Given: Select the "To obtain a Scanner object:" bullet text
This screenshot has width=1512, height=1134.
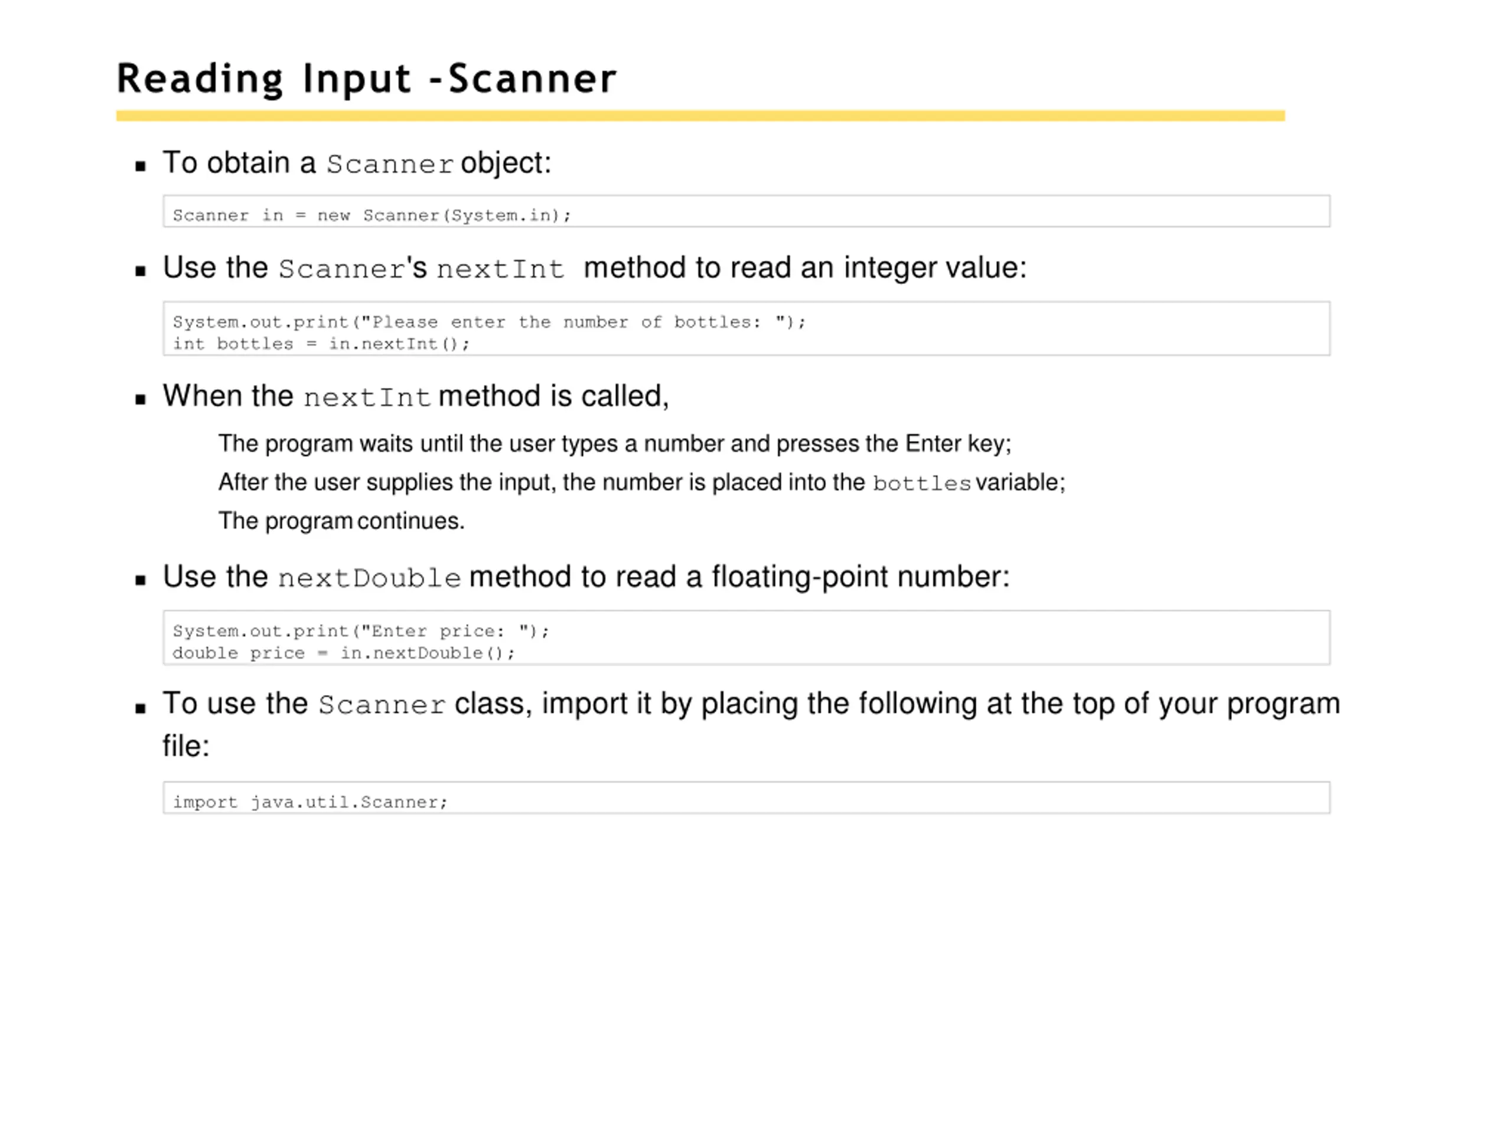Looking at the screenshot, I should point(356,164).
